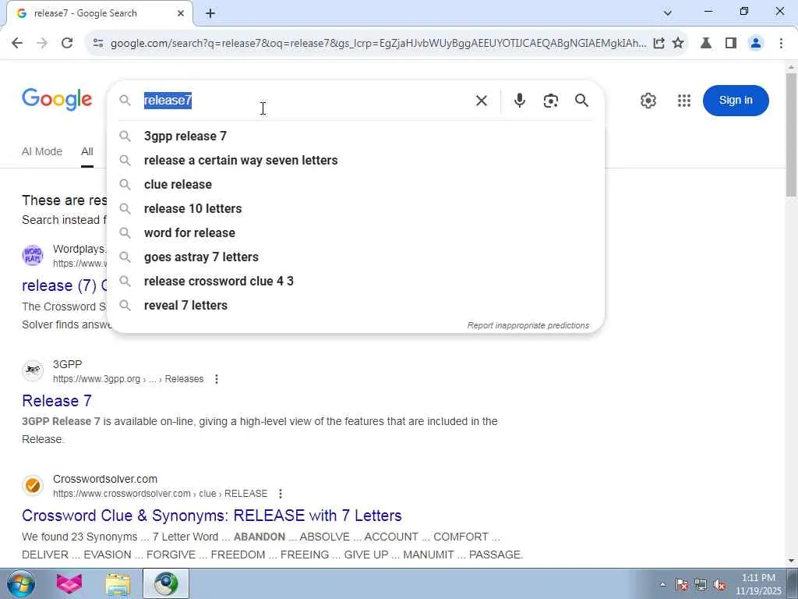Start voice search with the microphone
Viewport: 798px width, 599px height.
pos(520,101)
